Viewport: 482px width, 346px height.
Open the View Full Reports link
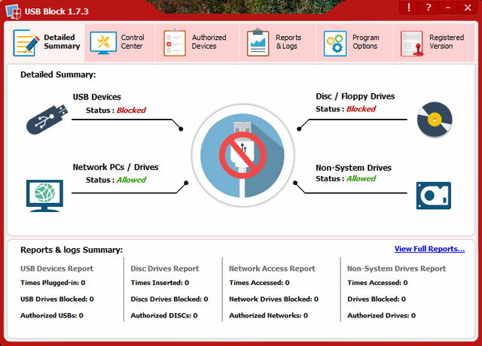pyautogui.click(x=429, y=249)
